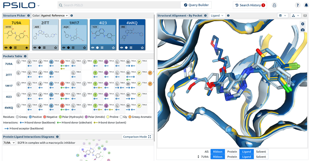Screen dimensions: 310x161
Task: Click the Search History button
Action: pyautogui.click(x=250, y=5)
